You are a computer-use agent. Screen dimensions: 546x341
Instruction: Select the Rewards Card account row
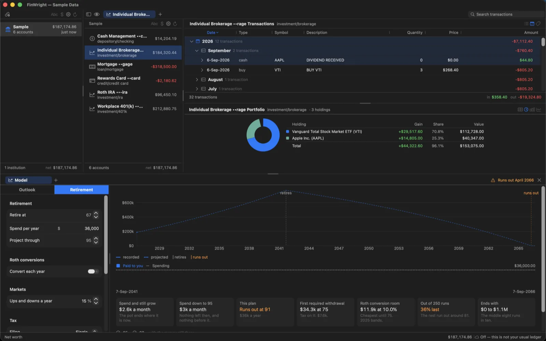pyautogui.click(x=133, y=81)
